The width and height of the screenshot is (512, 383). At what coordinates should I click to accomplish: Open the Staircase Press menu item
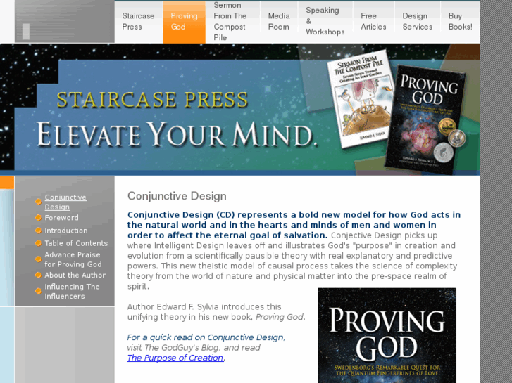139,22
